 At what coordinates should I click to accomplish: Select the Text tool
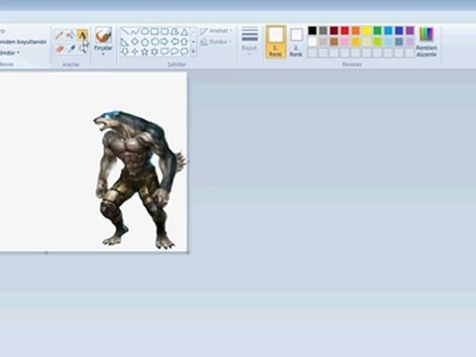82,35
